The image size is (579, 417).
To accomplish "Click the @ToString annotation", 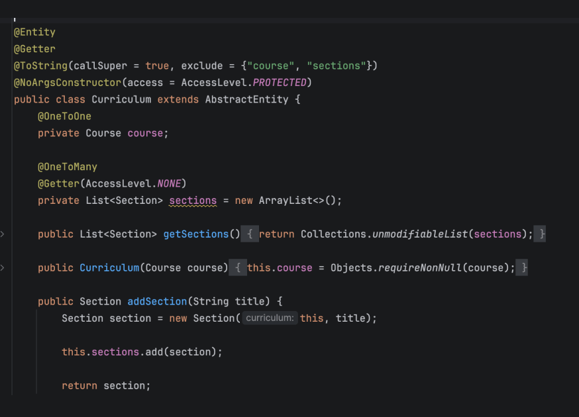I will [x=40, y=66].
